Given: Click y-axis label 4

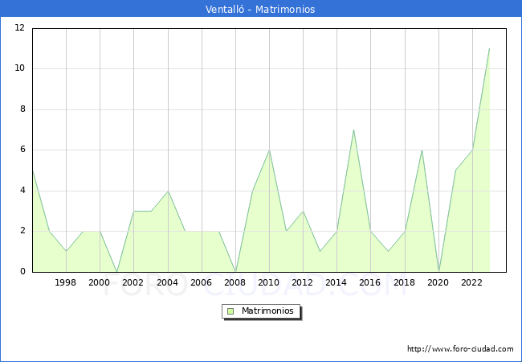Looking at the screenshot, I should tap(22, 191).
